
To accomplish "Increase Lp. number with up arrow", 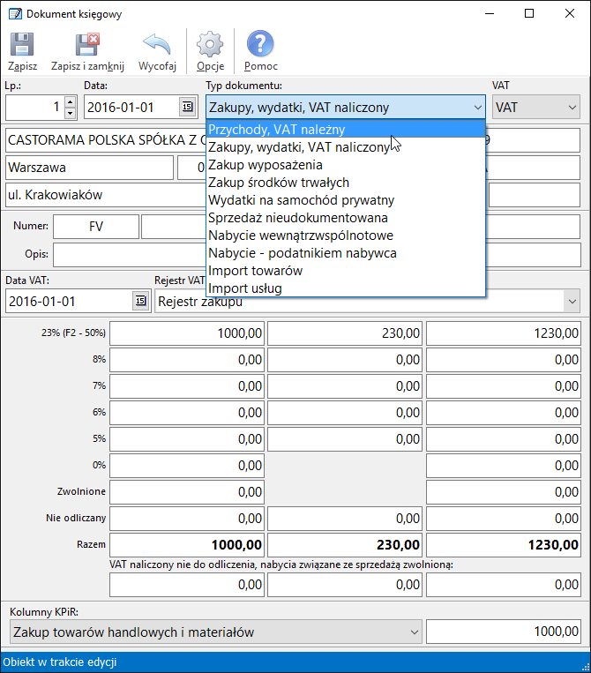I will click(x=70, y=102).
